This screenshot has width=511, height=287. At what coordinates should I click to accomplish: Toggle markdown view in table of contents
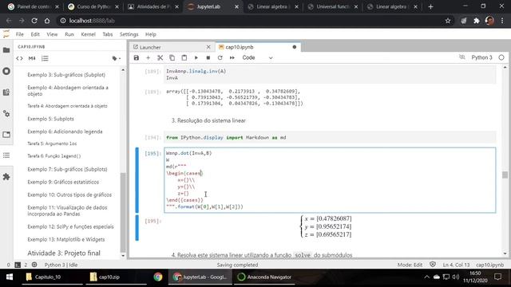pyautogui.click(x=32, y=58)
